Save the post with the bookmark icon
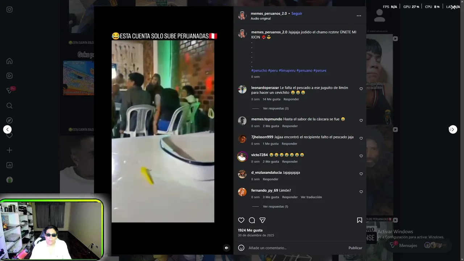Viewport: 464px width, 261px height. (x=360, y=220)
